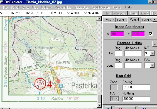This screenshot has height=109, width=157.
Task: Click the OziExplorer title bar app icon
Action: [x=1, y=2]
